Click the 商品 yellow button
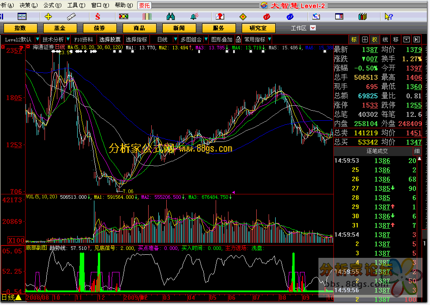The width and height of the screenshot is (430, 305). point(139,28)
